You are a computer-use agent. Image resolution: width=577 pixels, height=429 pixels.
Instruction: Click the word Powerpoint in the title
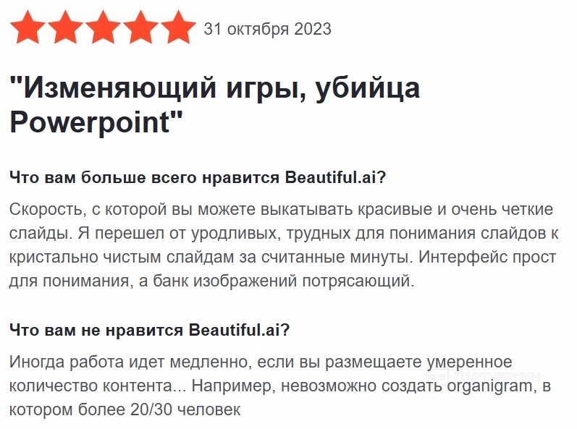[89, 122]
